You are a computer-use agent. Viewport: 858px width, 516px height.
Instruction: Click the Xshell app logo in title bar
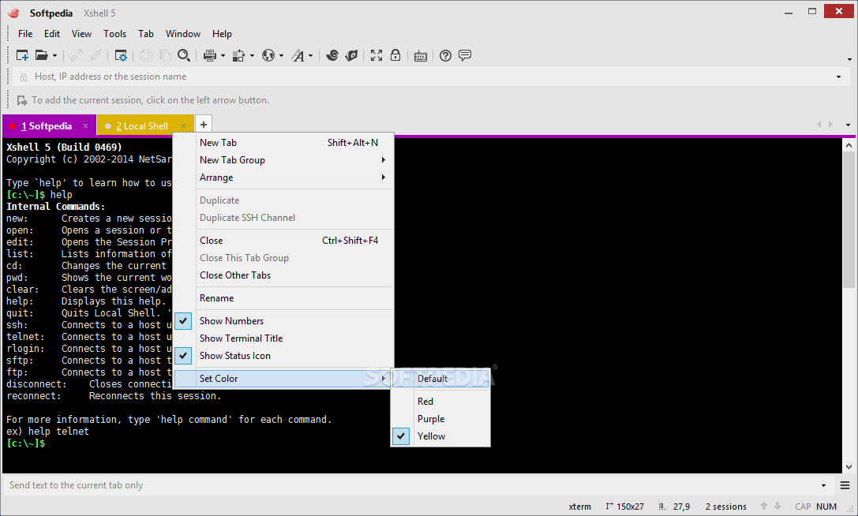point(13,13)
